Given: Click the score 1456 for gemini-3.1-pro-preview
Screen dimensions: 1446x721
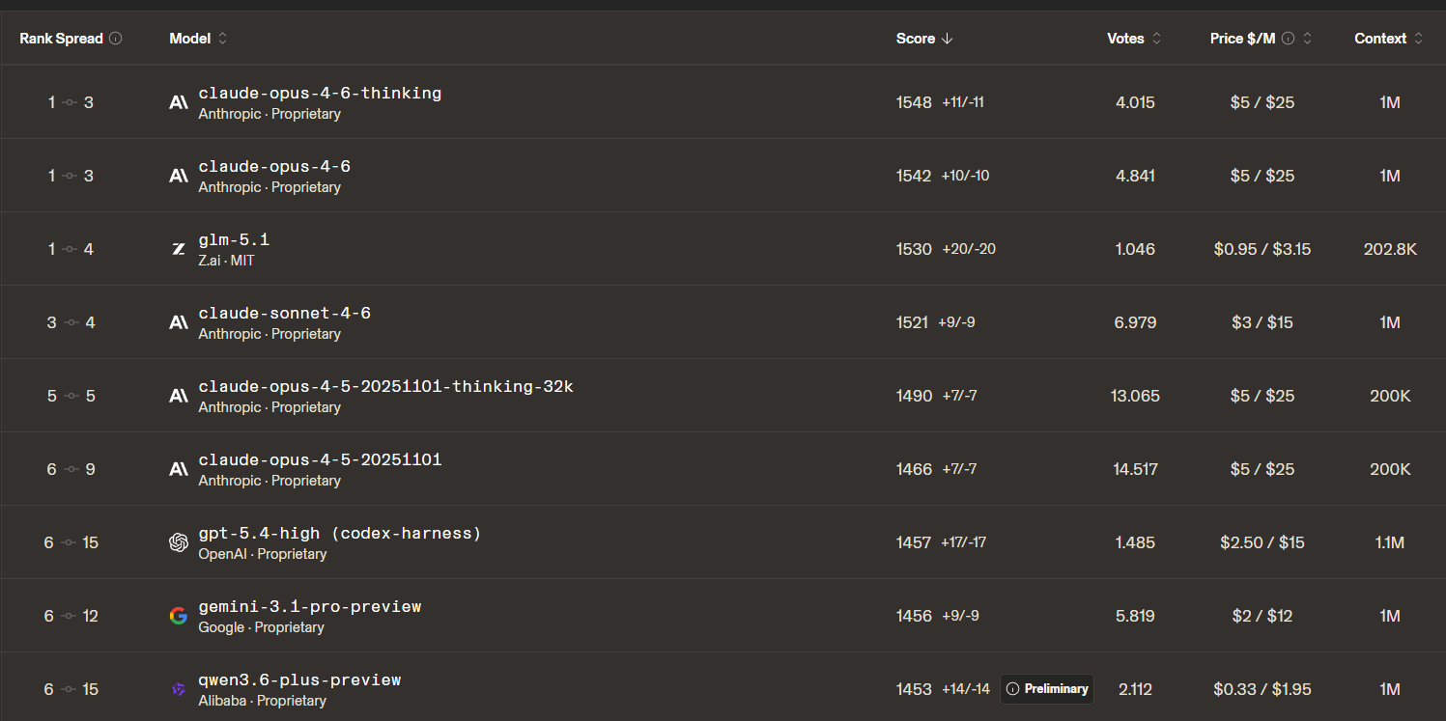Looking at the screenshot, I should click(914, 616).
